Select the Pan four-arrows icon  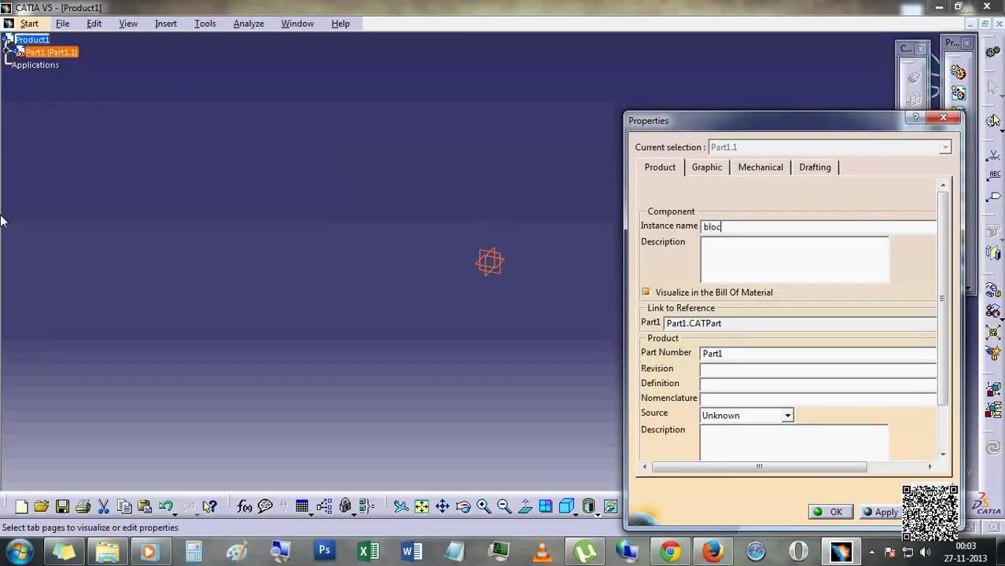(x=442, y=507)
